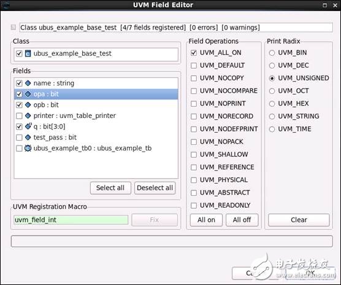Enable the UVM_NOCOPY checkbox
Image resolution: width=341 pixels, height=285 pixels.
click(194, 78)
